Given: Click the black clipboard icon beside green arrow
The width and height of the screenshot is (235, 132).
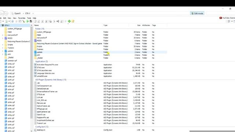Looking at the screenshot, I should (x=31, y=21).
